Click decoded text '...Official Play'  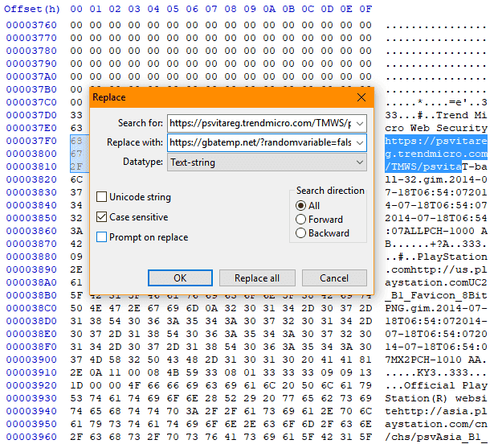point(436,385)
